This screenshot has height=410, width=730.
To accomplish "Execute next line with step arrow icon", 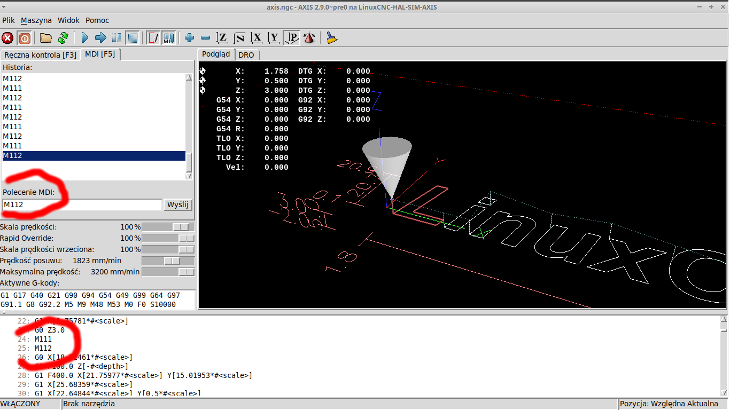I will point(100,38).
